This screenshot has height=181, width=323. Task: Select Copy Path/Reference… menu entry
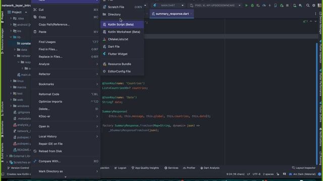tap(66, 25)
